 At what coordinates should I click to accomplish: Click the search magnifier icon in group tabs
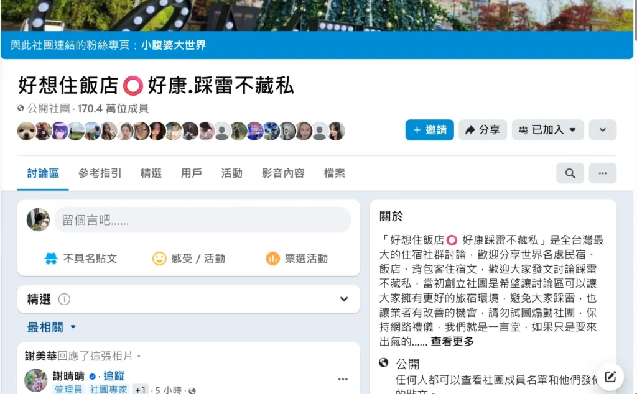pos(570,173)
